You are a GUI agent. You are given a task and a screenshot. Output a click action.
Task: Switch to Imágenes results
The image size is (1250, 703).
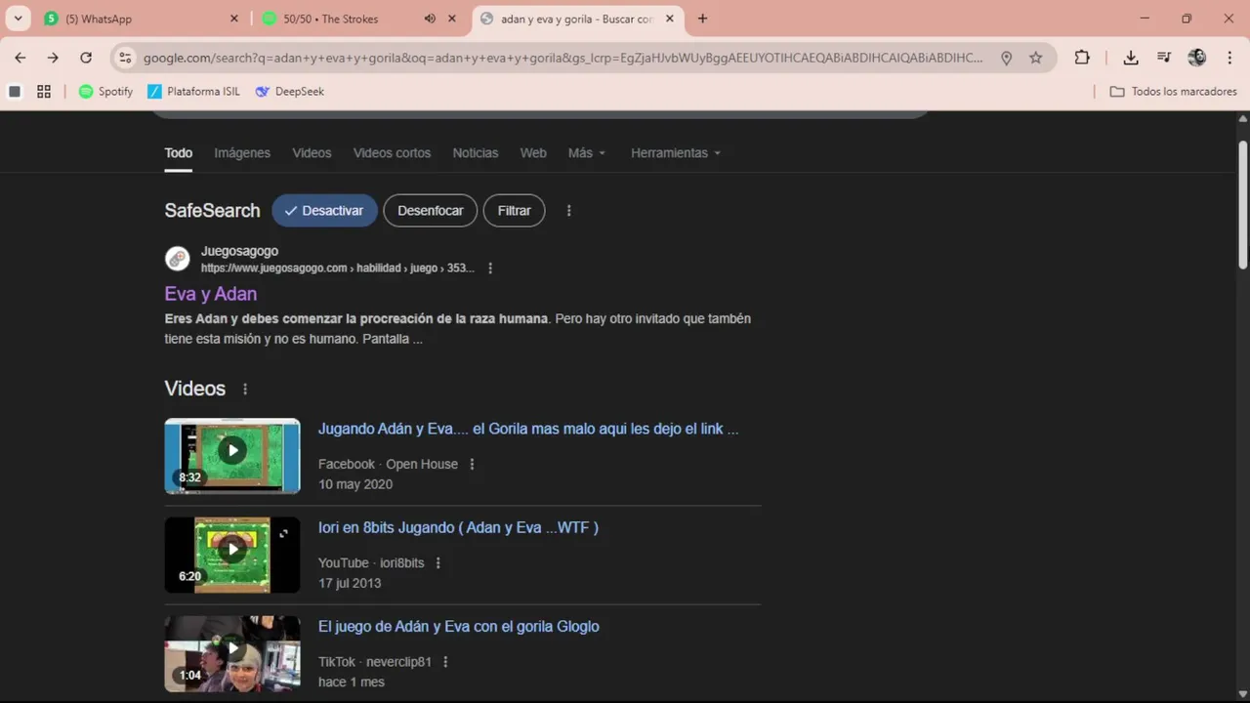[x=242, y=153]
